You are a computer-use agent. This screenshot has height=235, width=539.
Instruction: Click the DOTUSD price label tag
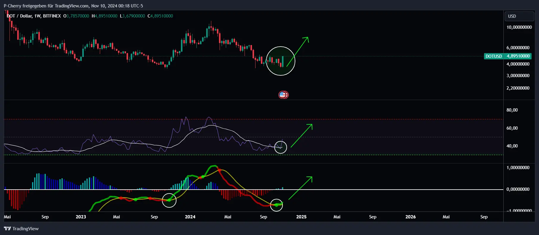tap(493, 56)
